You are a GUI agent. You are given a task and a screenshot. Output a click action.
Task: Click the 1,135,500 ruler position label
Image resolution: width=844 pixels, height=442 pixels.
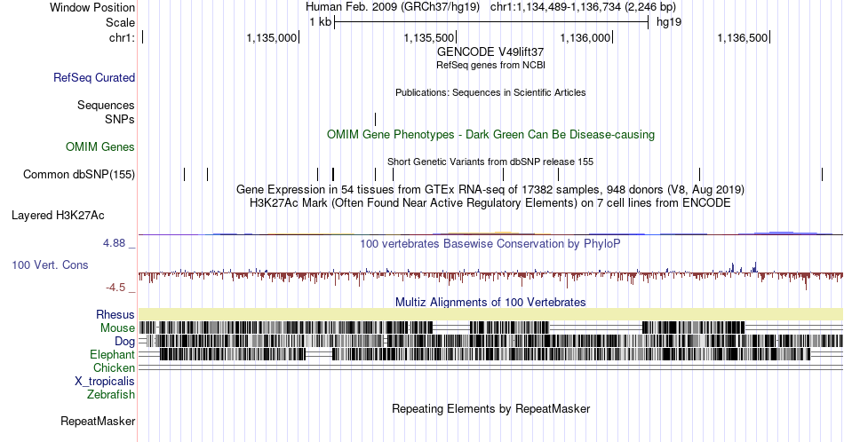pyautogui.click(x=428, y=37)
